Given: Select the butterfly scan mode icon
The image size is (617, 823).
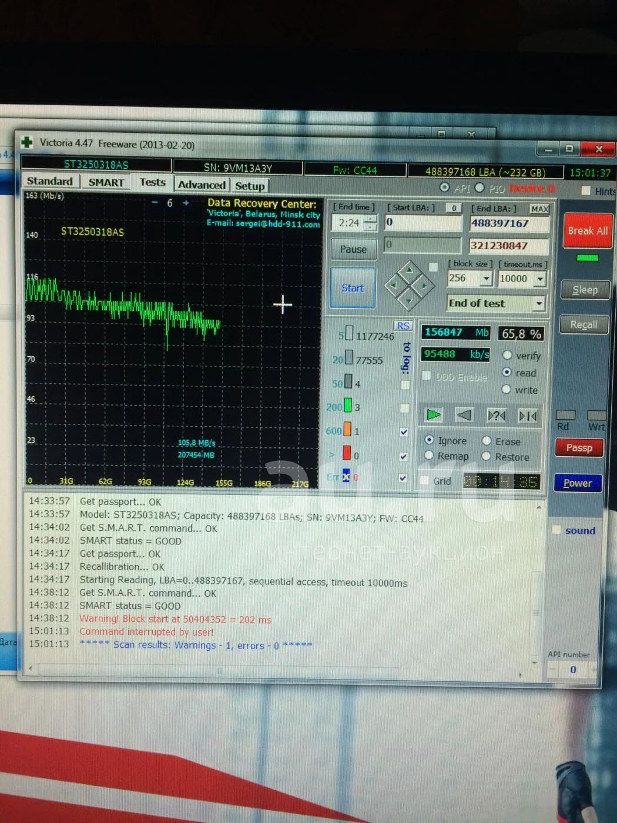Looking at the screenshot, I should (x=527, y=416).
